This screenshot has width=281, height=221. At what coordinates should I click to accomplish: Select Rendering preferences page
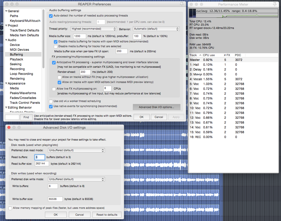pos(17,79)
